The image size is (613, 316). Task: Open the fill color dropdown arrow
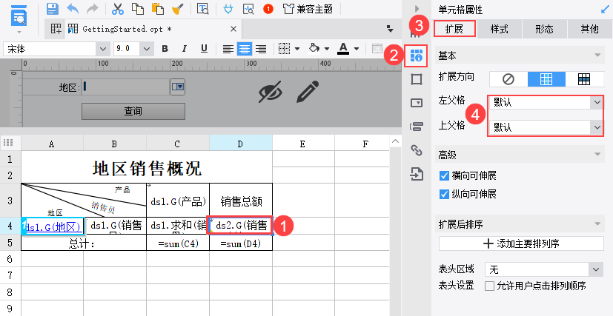click(327, 49)
